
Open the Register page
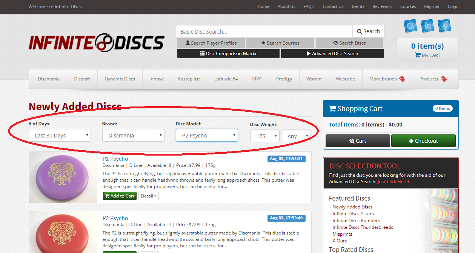click(432, 6)
